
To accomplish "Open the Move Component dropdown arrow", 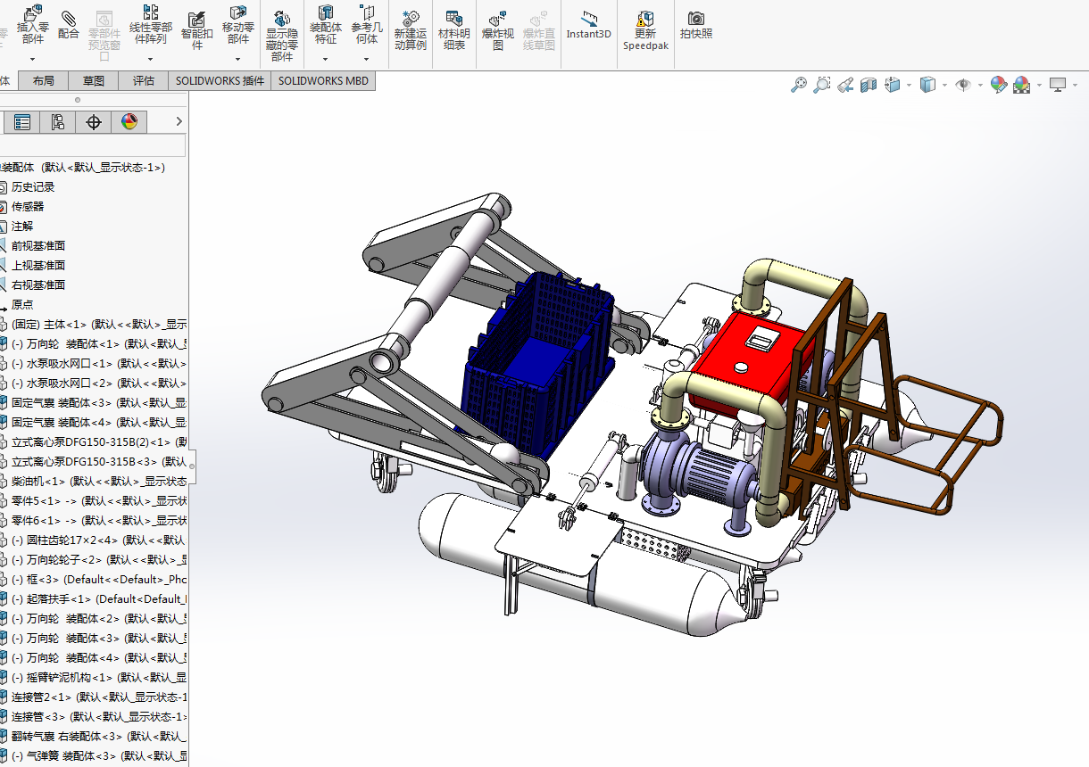I will point(237,60).
